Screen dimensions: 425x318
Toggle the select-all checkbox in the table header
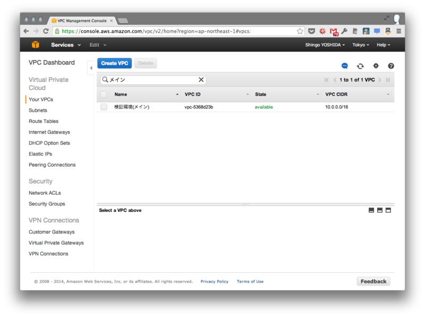pyautogui.click(x=104, y=94)
